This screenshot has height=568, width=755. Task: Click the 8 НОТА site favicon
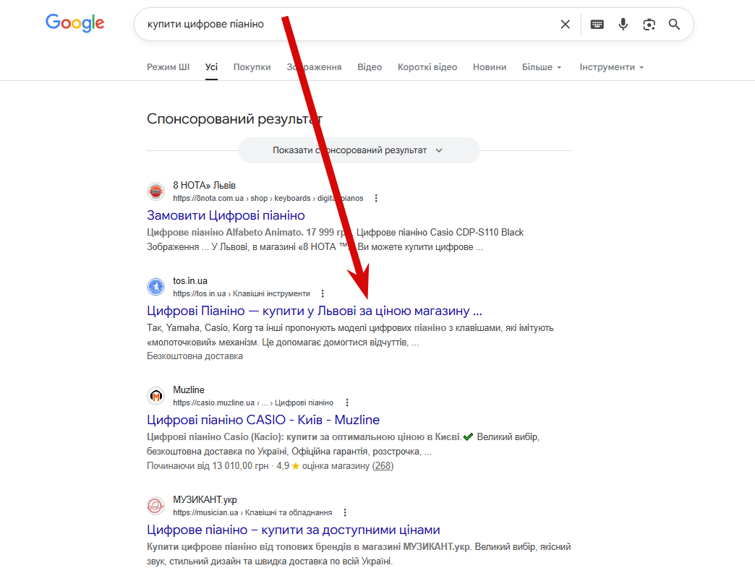tap(155, 192)
